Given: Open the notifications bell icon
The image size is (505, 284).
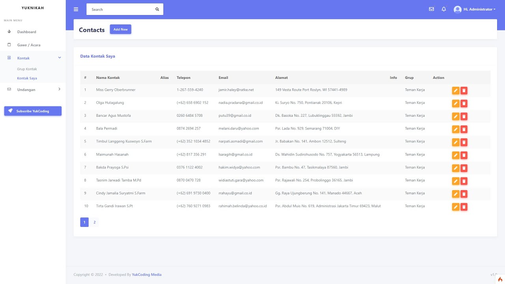Looking at the screenshot, I should (444, 9).
